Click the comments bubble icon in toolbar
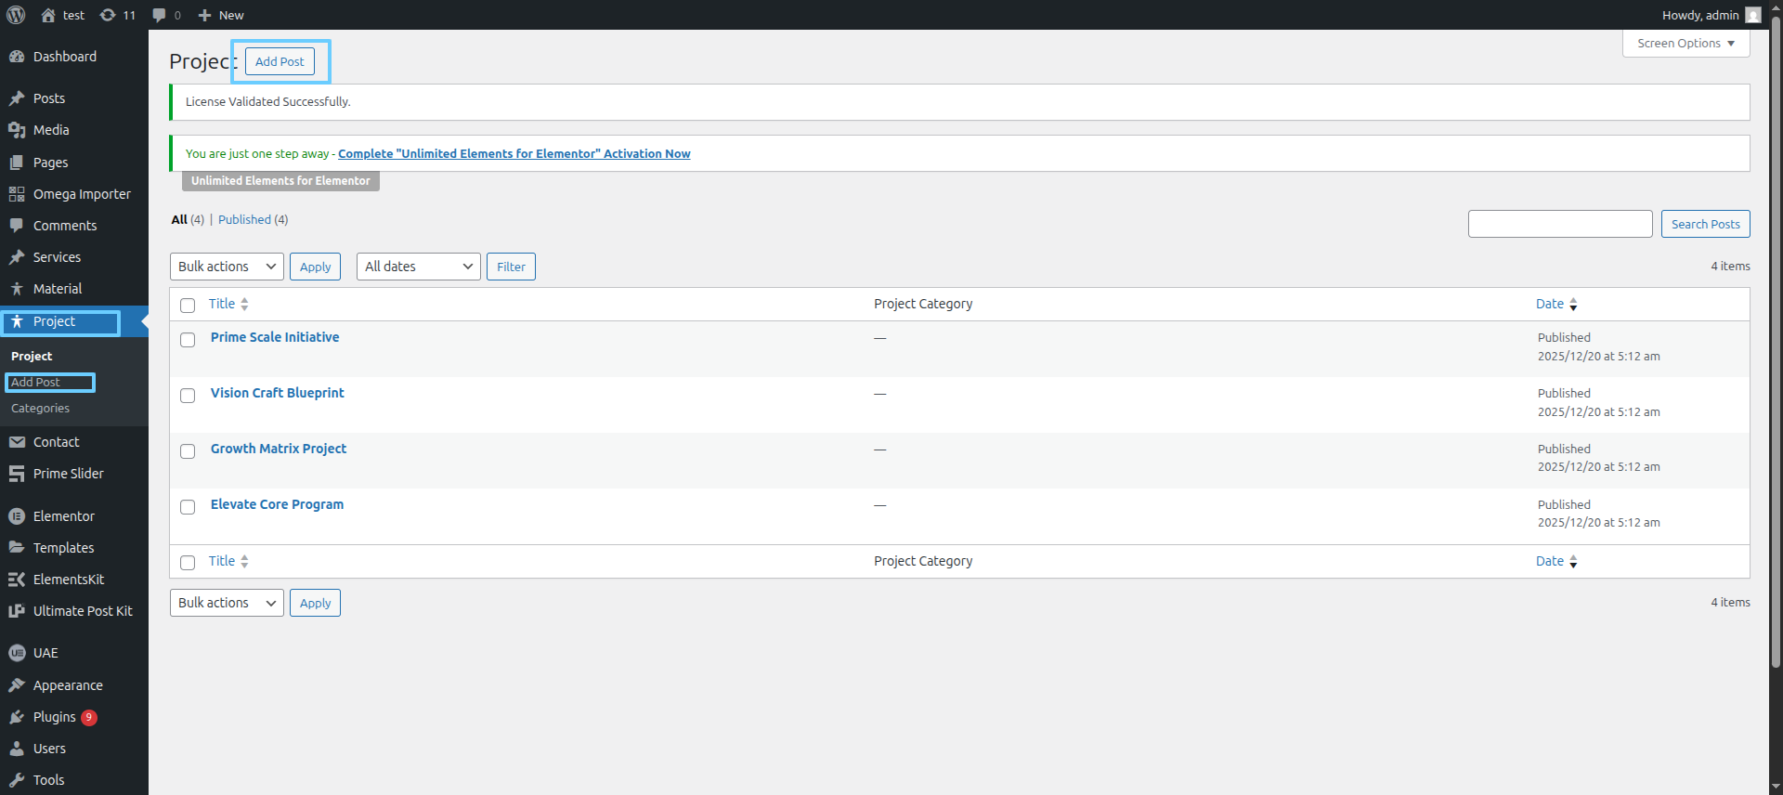 click(160, 15)
